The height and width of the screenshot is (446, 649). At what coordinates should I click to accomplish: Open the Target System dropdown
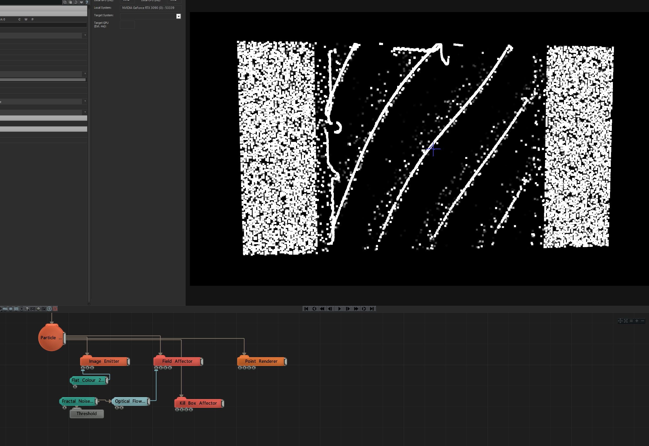[x=179, y=16]
